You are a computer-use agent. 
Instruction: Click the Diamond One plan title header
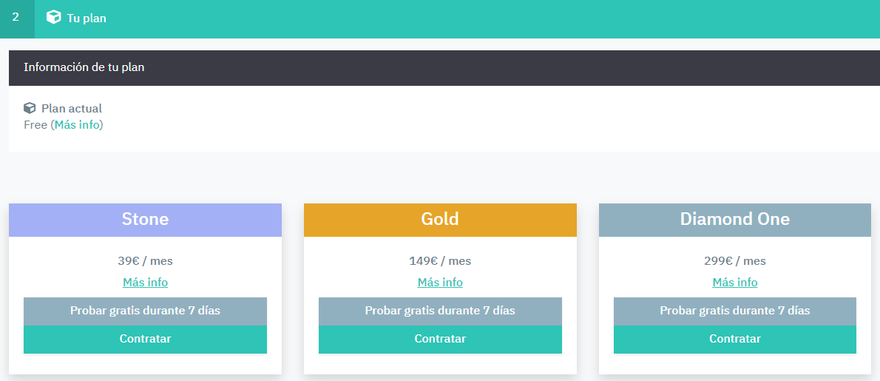[734, 220]
